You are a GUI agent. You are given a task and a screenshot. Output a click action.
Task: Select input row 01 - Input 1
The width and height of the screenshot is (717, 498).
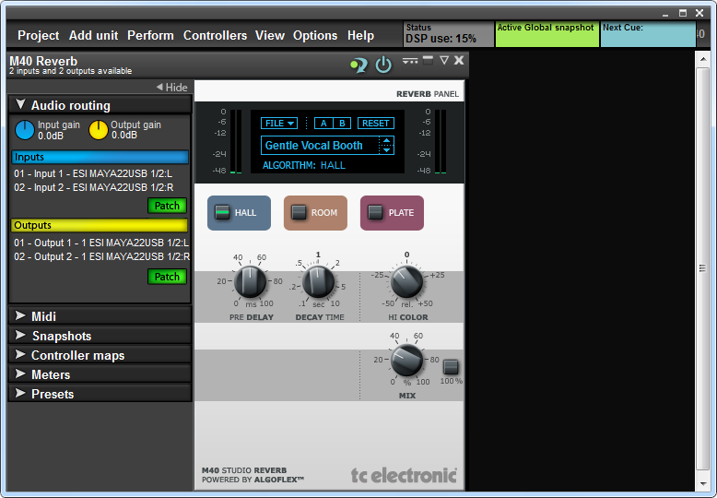(x=93, y=173)
